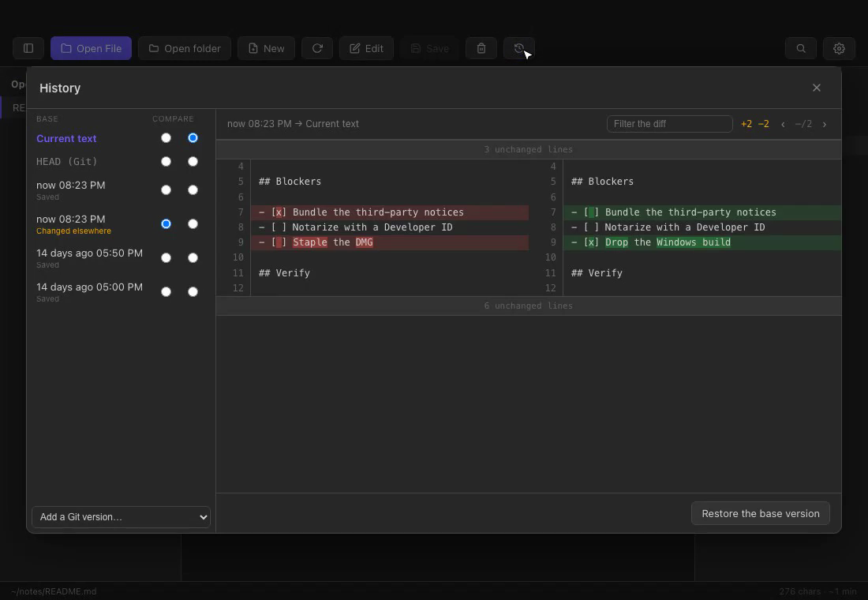Screen dimensions: 868x600
Task: Create a New document
Action: pos(266,48)
